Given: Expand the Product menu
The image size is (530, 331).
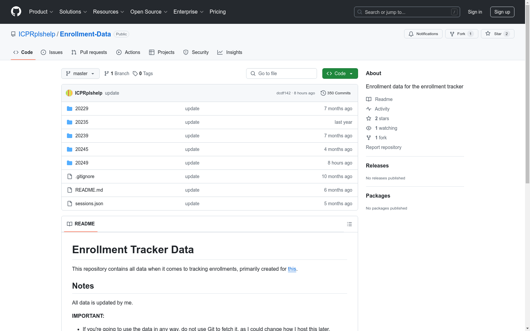Looking at the screenshot, I should coord(41,12).
